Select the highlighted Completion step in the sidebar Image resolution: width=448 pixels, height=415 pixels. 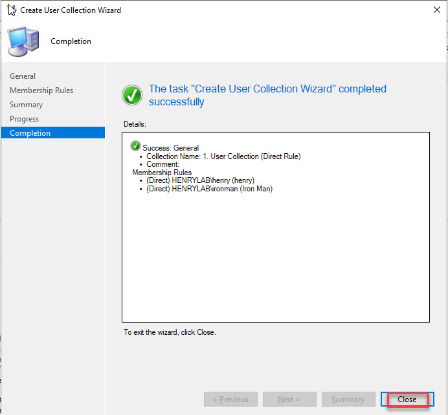click(30, 133)
